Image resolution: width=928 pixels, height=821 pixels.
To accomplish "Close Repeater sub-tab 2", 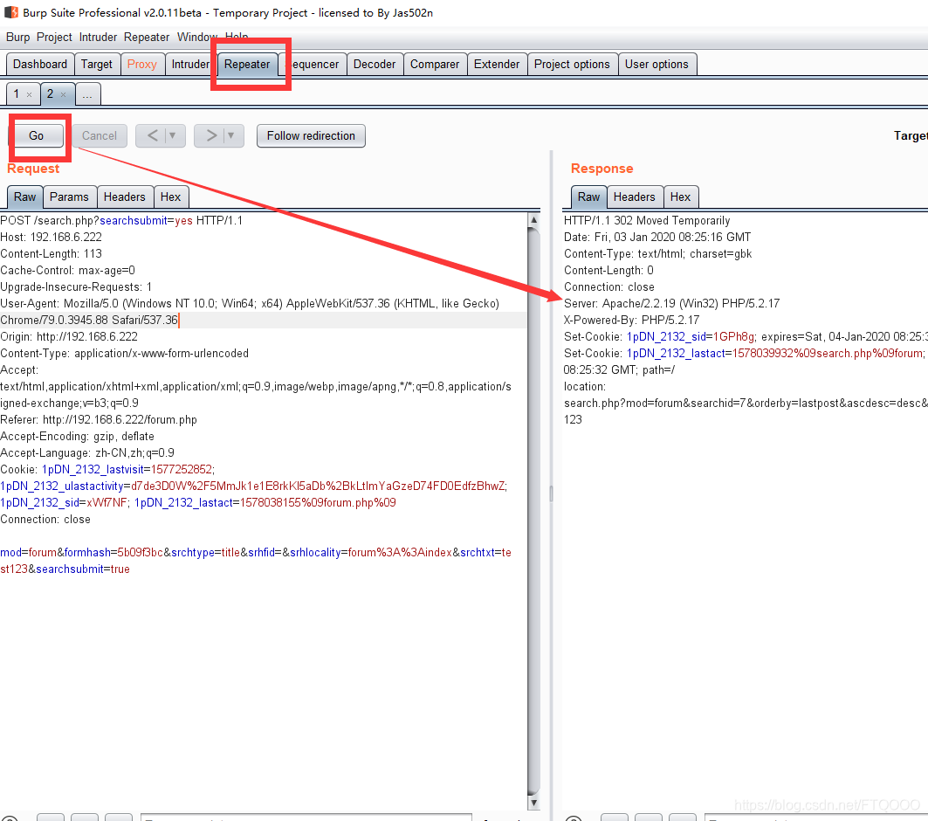I will (64, 94).
